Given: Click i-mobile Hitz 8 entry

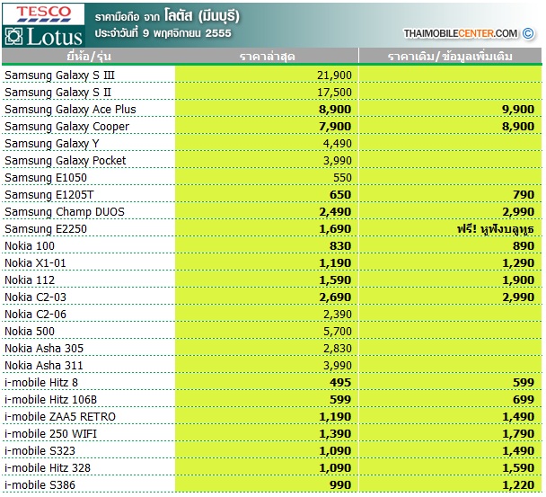Looking at the screenshot, I should pos(41,383).
